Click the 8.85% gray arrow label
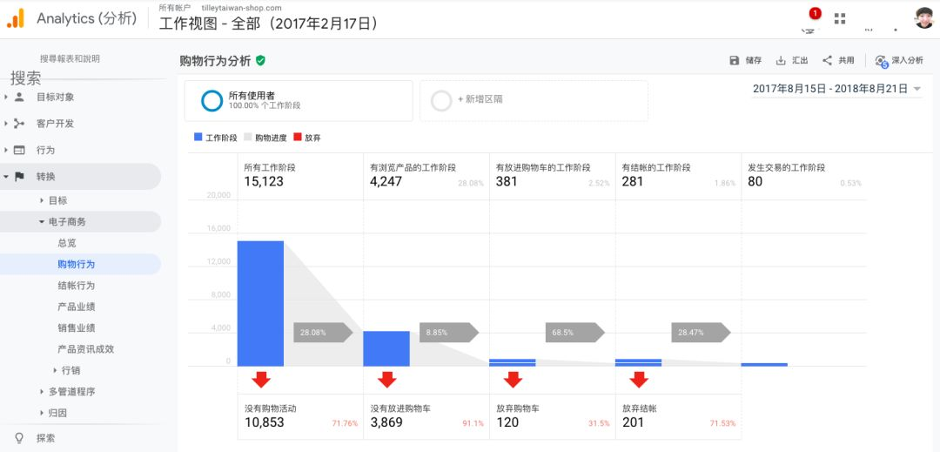This screenshot has height=452, width=940. [x=448, y=332]
